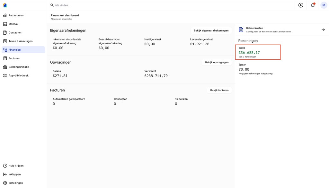The width and height of the screenshot is (329, 188).
Task: Click 'Beschikbaar voor eigenaarafrekening' label
Action: [x=111, y=41]
